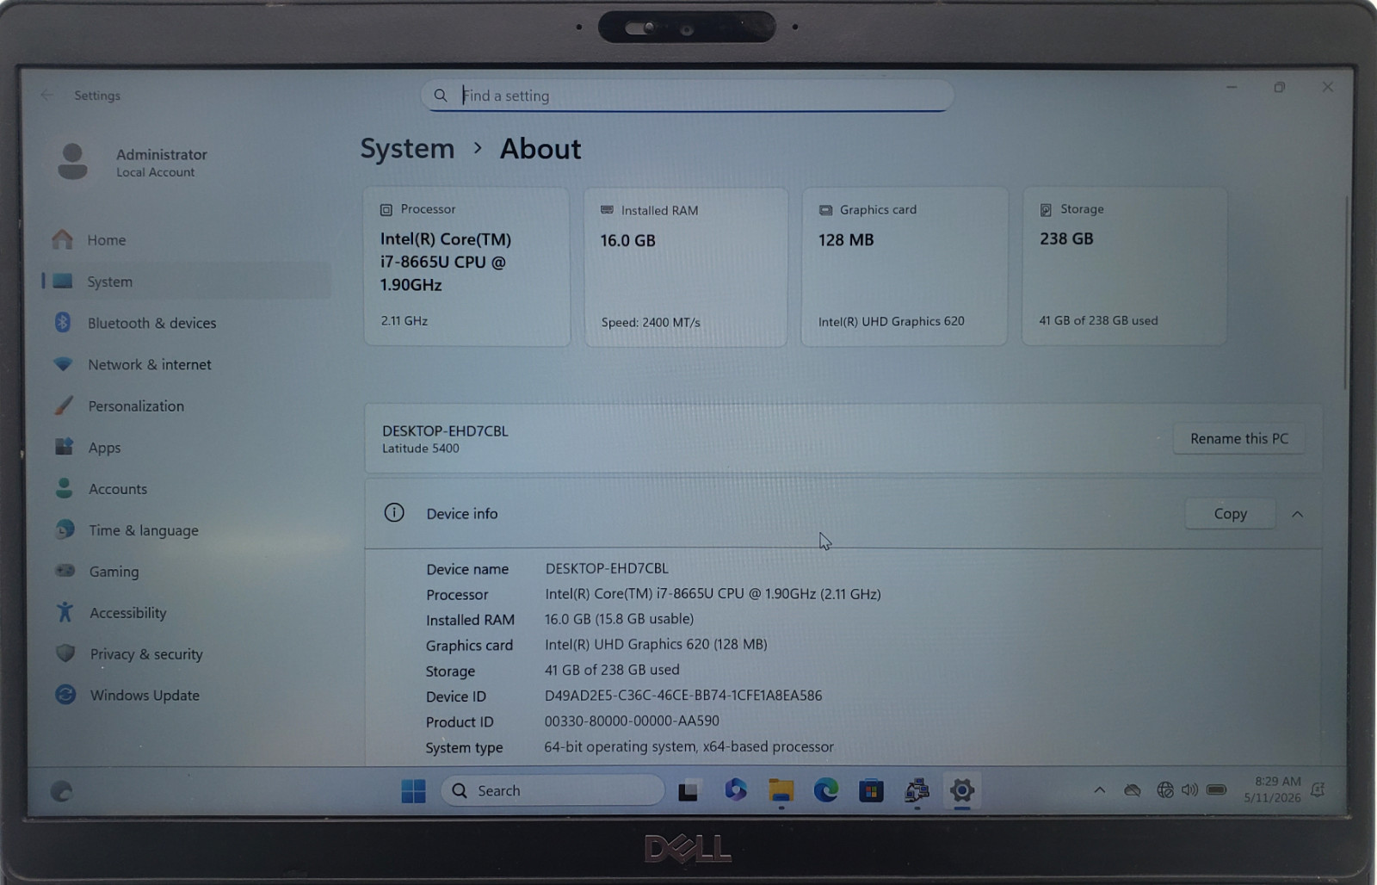Click the Administrator profile avatar
This screenshot has width=1377, height=885.
[72, 161]
